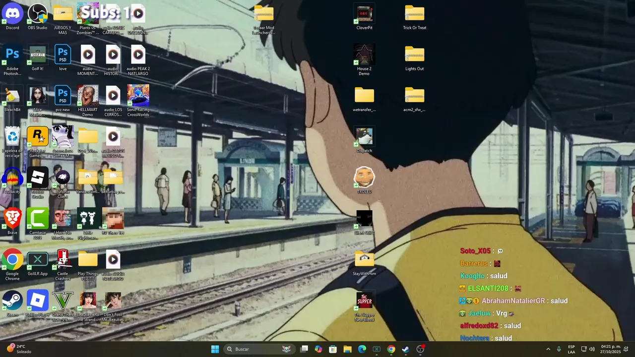Switch to GoXLR app on taskbar

pyautogui.click(x=377, y=349)
